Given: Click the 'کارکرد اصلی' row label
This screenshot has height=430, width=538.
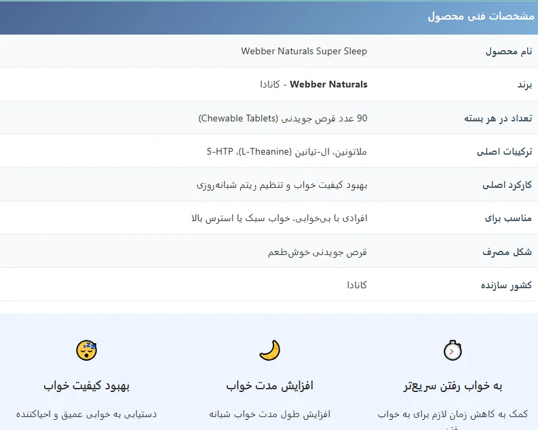Looking at the screenshot, I should 506,185.
